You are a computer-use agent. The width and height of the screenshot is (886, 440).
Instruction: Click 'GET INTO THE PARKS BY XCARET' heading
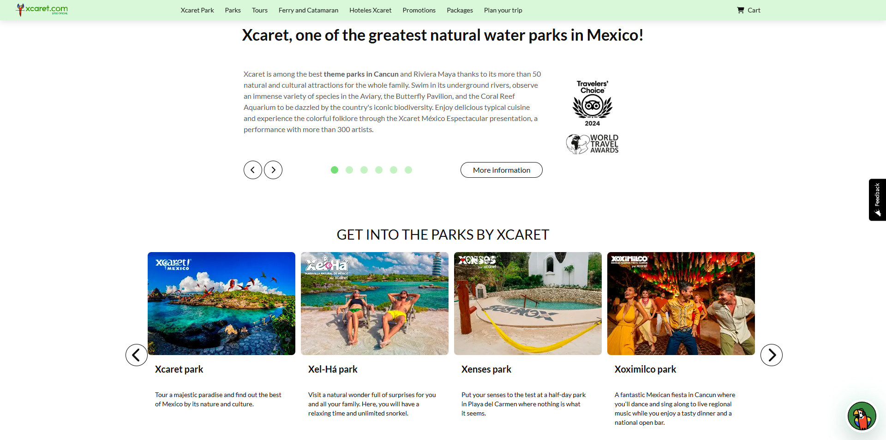[443, 235]
